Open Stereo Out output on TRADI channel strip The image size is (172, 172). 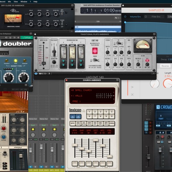33,119
